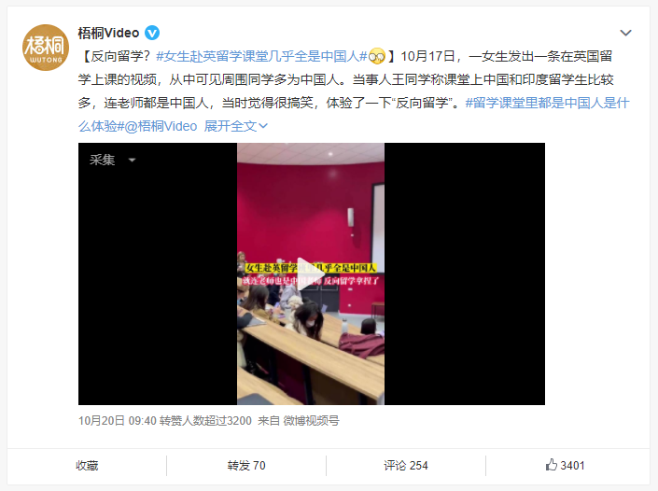Click the small arrow beside 采集

click(132, 160)
